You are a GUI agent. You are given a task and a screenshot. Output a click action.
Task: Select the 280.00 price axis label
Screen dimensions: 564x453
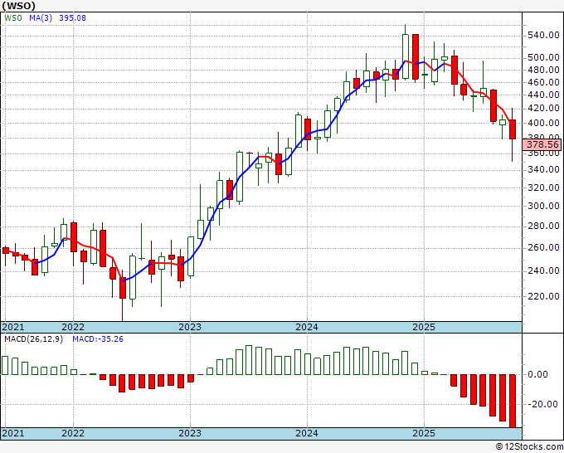543,226
